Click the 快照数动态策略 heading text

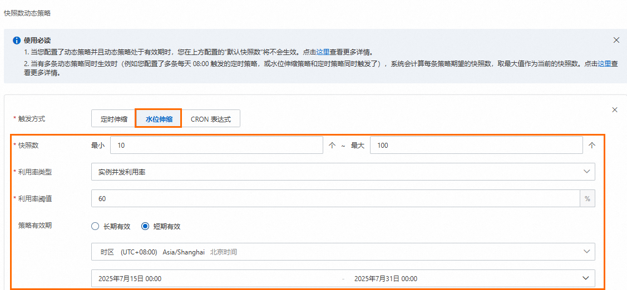(x=27, y=13)
